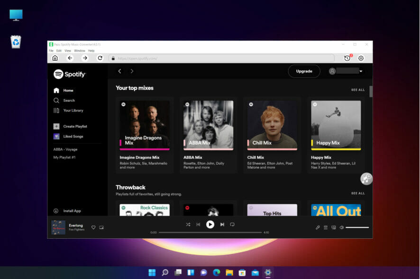This screenshot has height=279, width=420.
Task: Toggle picture-in-picture icon beside the heart
Action: [101, 227]
